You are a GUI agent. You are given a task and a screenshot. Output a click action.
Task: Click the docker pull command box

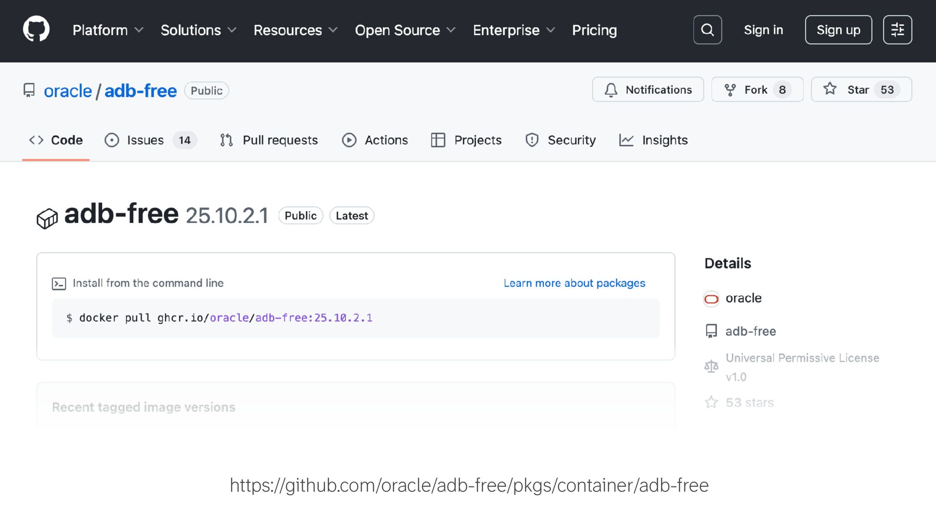(355, 318)
